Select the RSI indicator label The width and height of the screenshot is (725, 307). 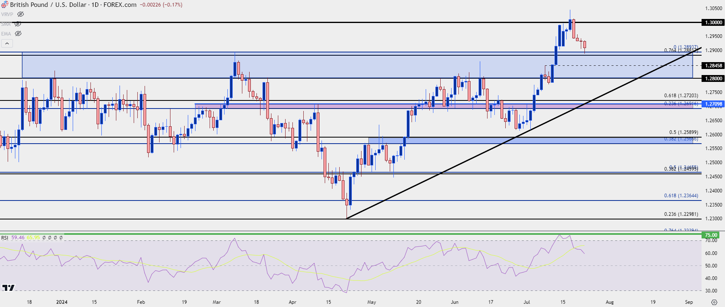[x=5, y=238]
